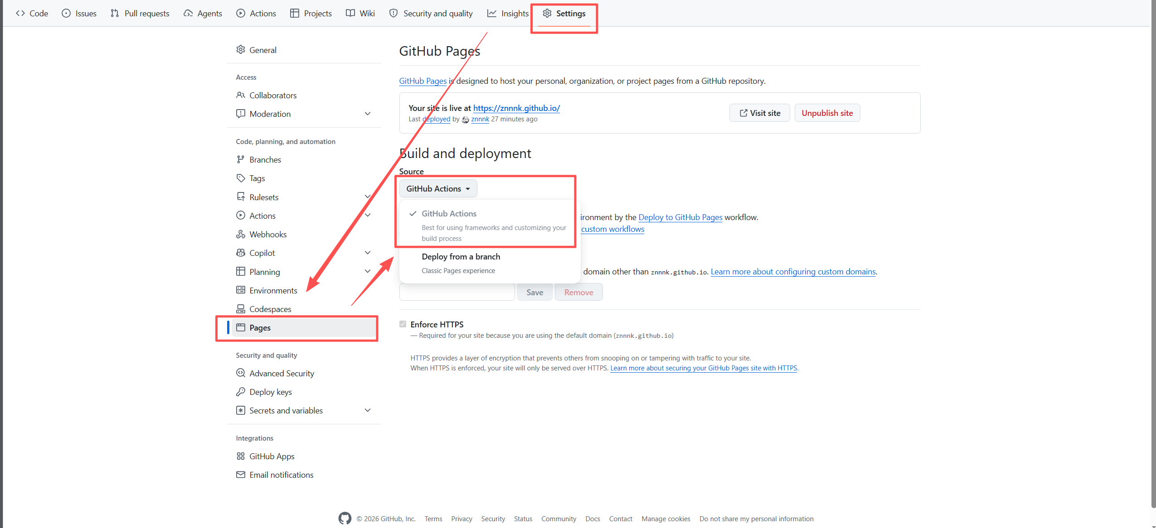This screenshot has height=528, width=1156.
Task: Open the custom workflows link
Action: pyautogui.click(x=613, y=229)
